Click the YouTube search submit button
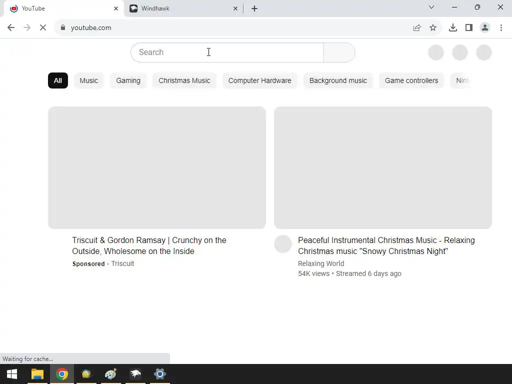The width and height of the screenshot is (512, 384). pyautogui.click(x=339, y=52)
